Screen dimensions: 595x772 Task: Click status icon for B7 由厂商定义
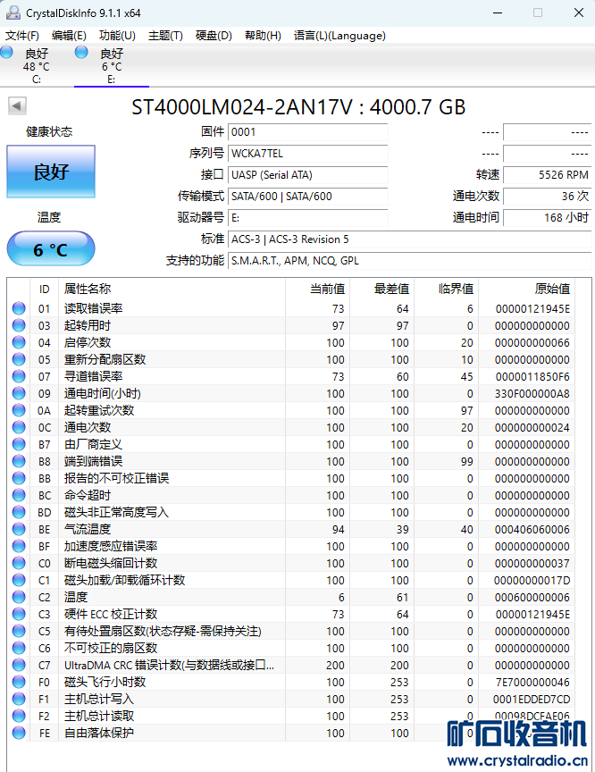(x=19, y=444)
